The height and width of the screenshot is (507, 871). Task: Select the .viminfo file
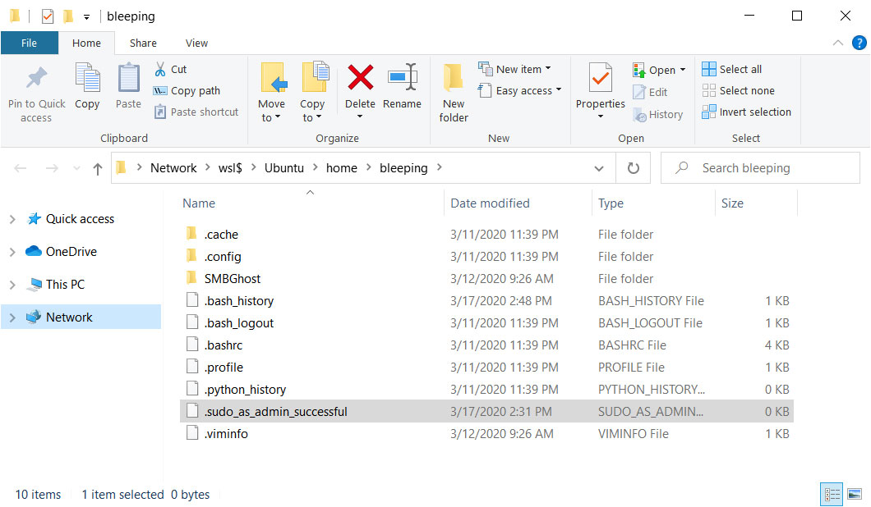coord(486,434)
